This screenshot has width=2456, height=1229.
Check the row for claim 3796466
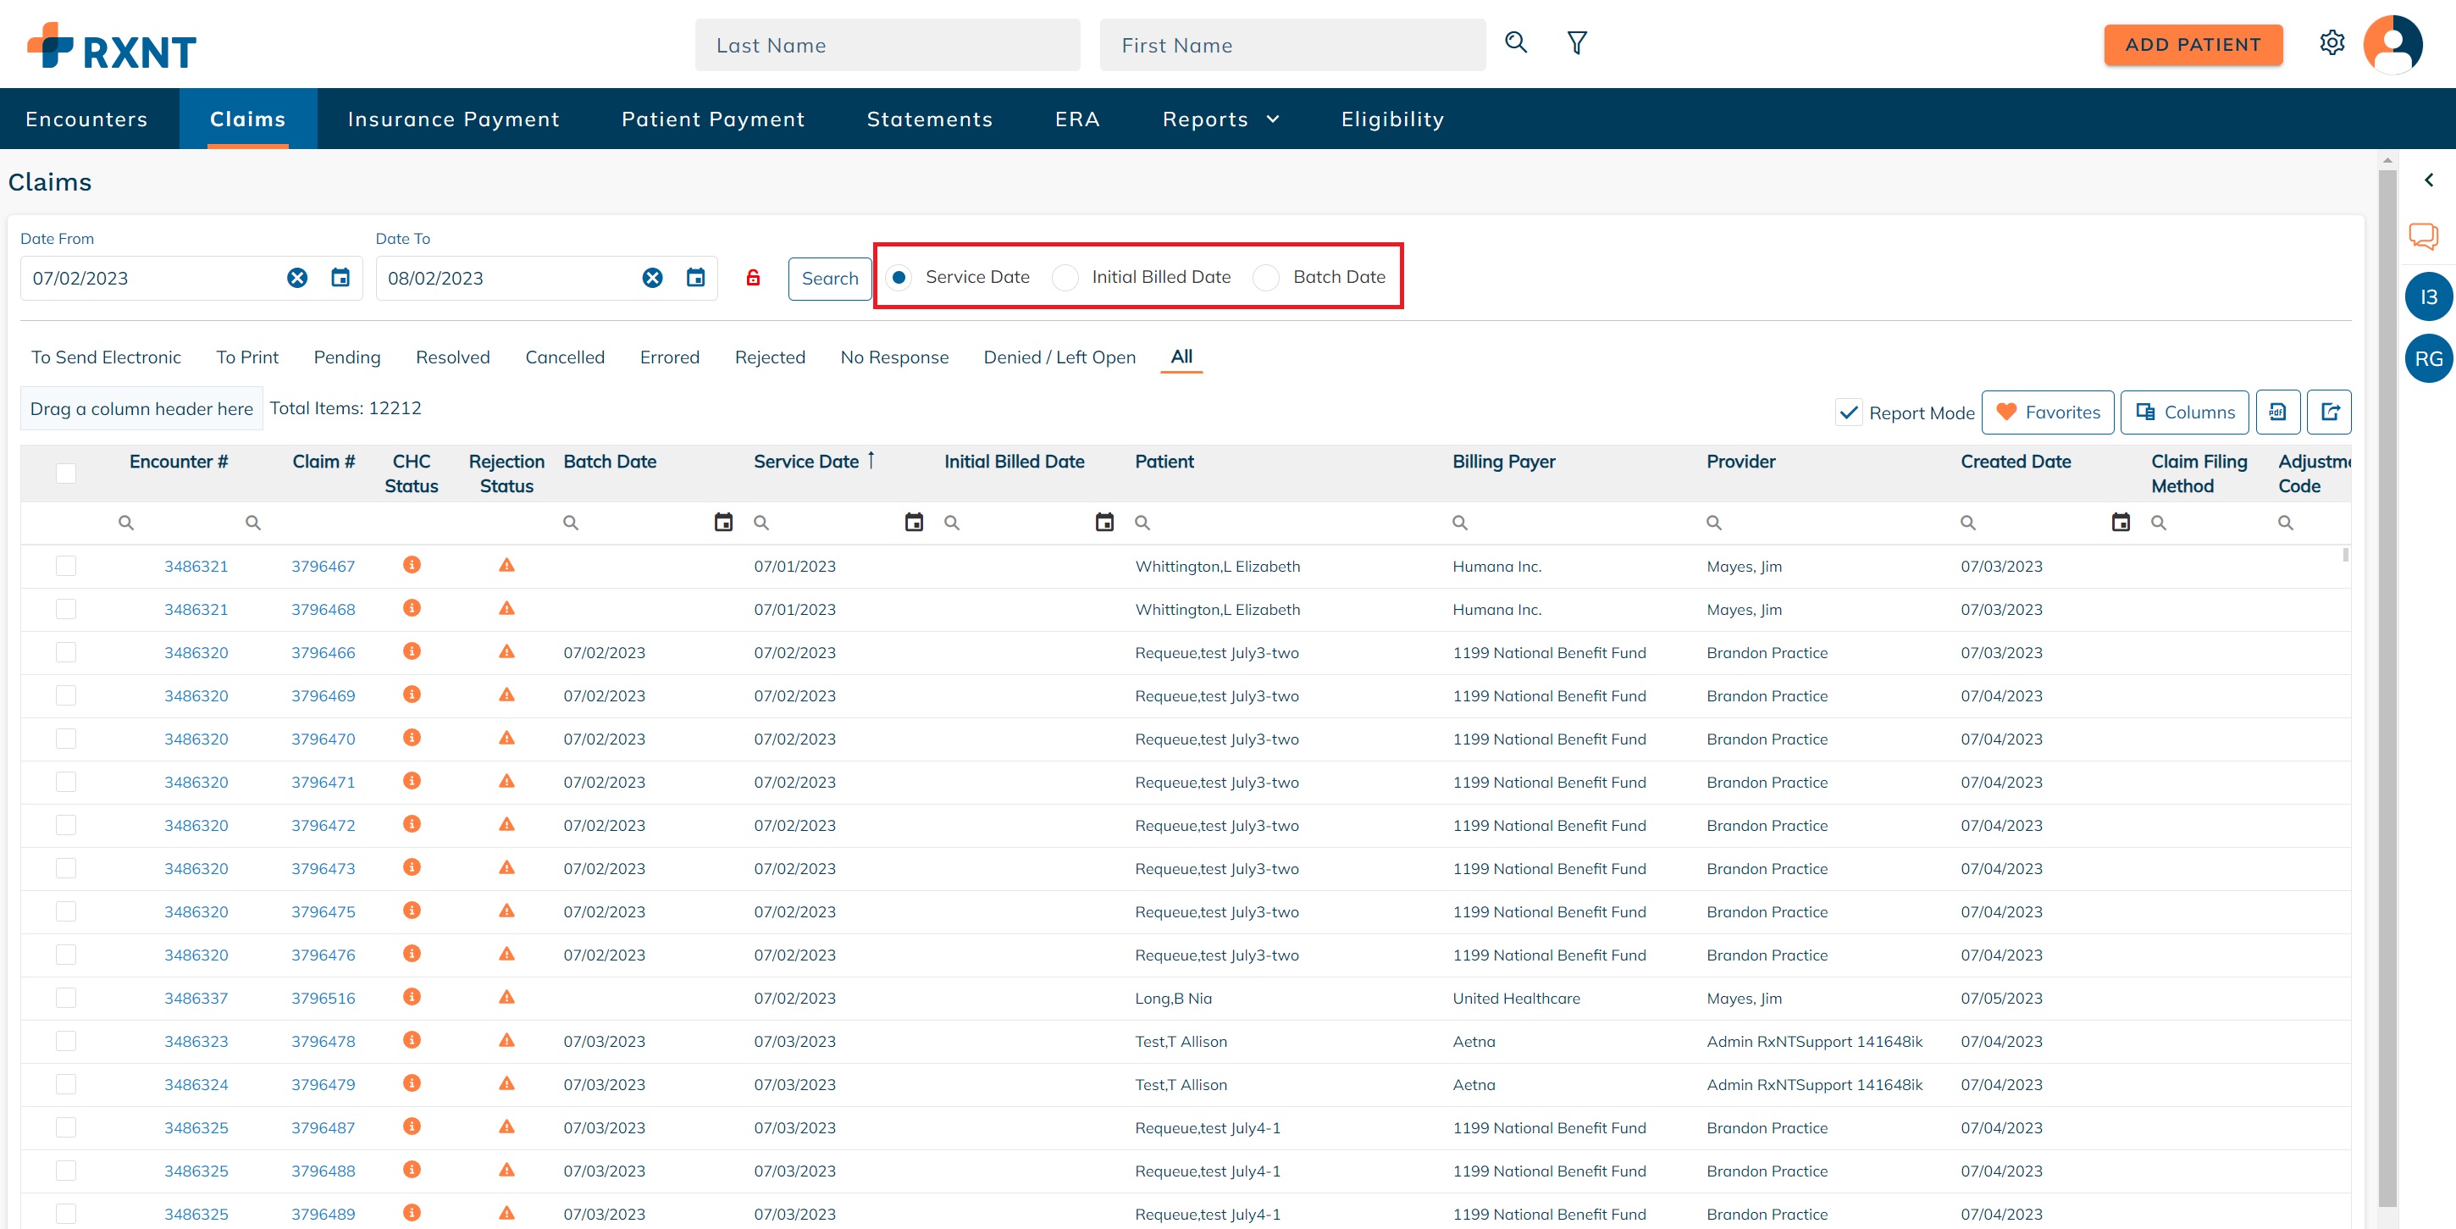66,652
